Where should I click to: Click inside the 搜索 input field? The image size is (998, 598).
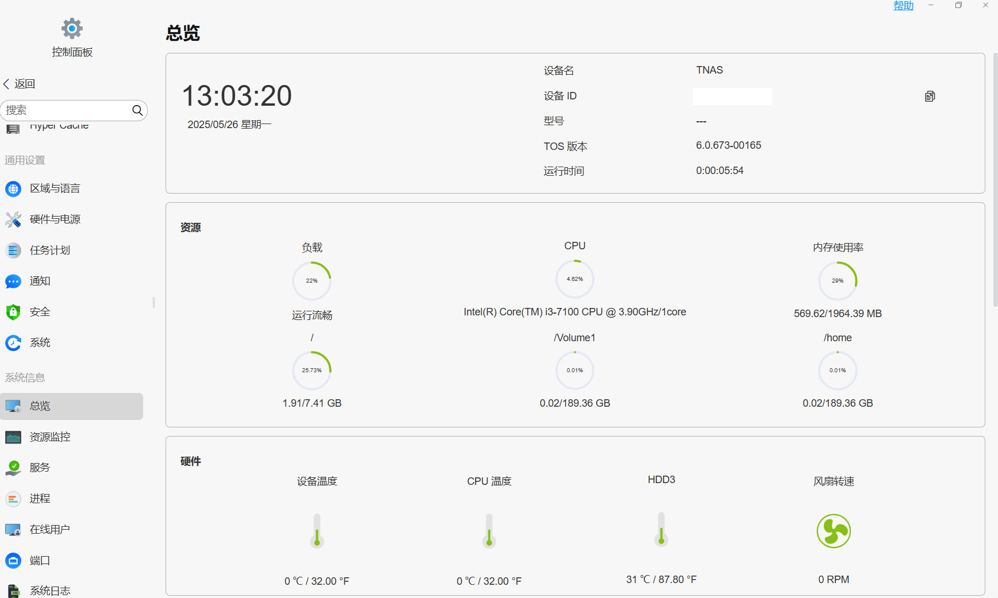point(66,110)
